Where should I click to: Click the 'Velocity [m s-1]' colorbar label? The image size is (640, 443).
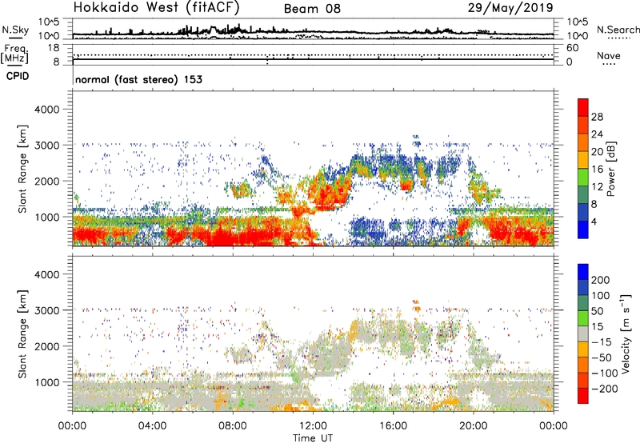click(626, 333)
